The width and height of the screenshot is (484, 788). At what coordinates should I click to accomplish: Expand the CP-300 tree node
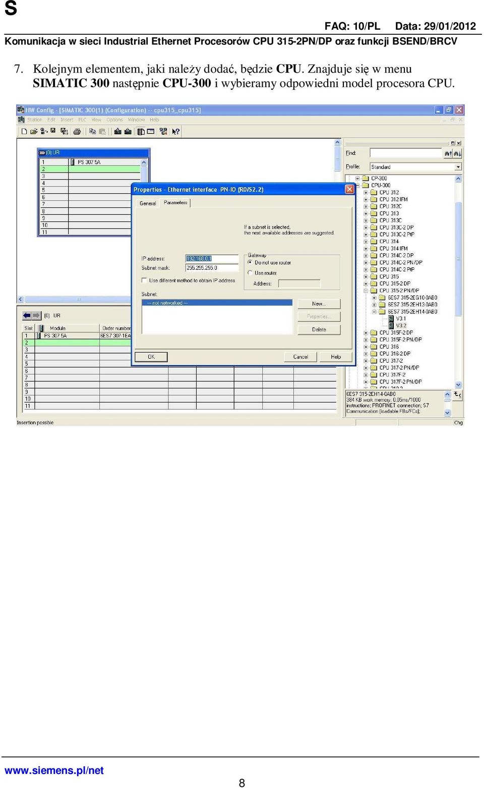point(357,178)
